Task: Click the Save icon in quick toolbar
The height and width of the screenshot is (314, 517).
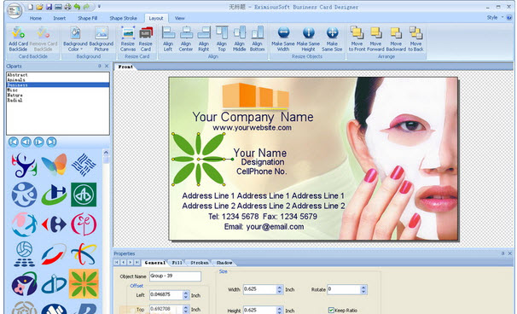Action: pyautogui.click(x=49, y=7)
